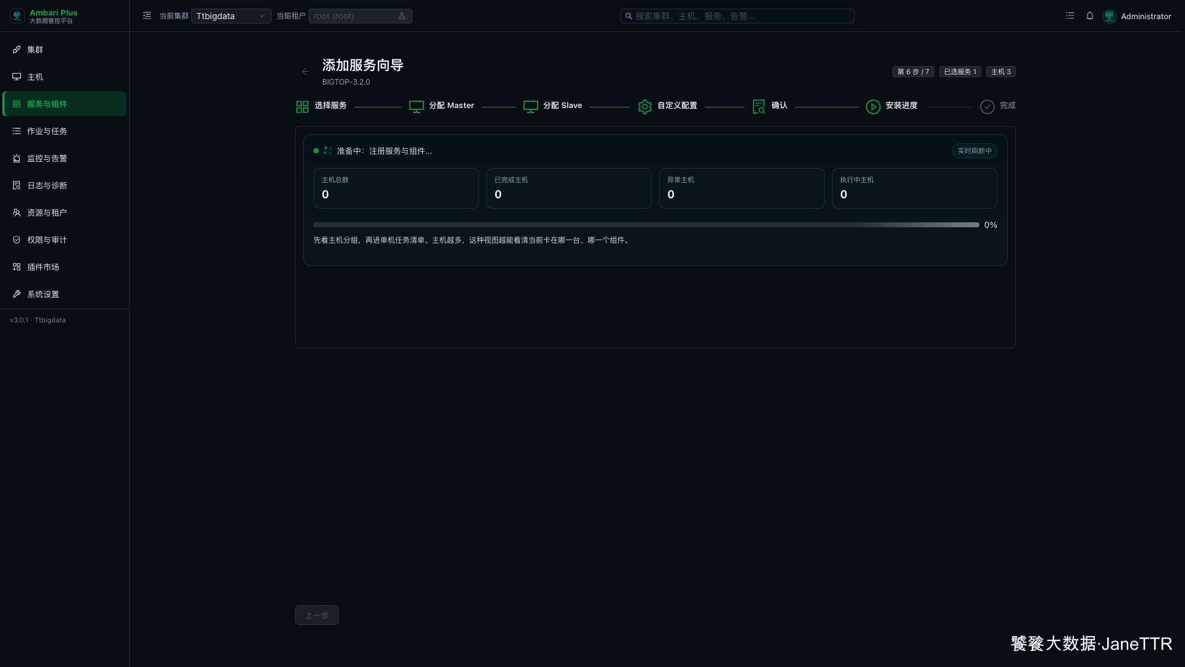Open 资源与租户 in the sidebar
Viewport: 1185px width, 667px height.
[x=65, y=212]
